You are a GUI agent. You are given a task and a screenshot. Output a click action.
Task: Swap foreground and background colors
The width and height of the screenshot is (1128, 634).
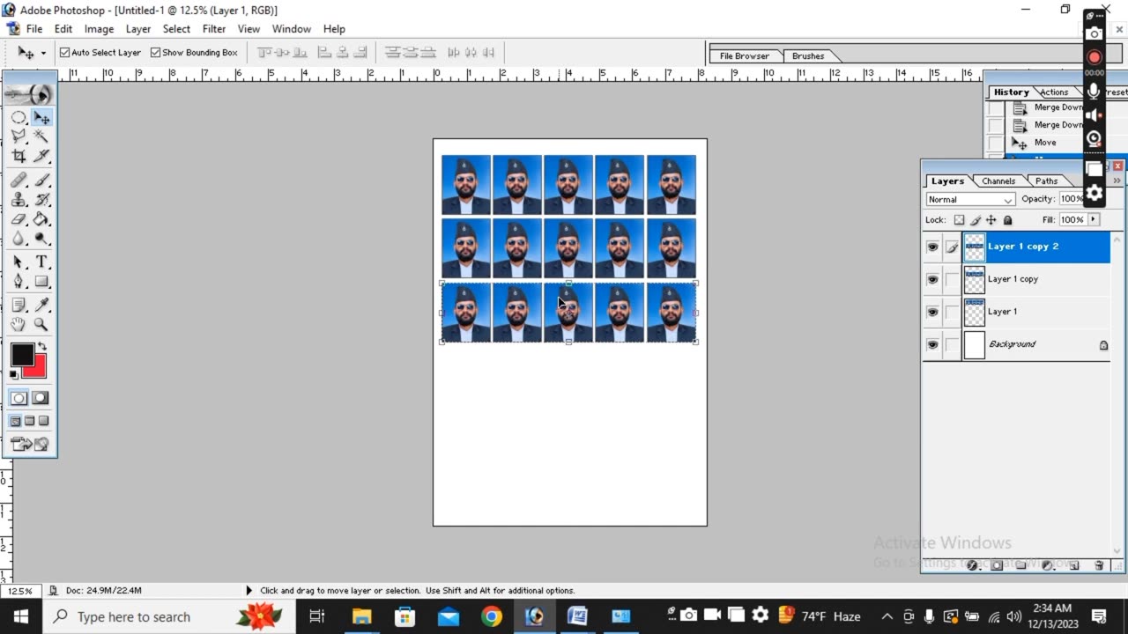click(41, 346)
